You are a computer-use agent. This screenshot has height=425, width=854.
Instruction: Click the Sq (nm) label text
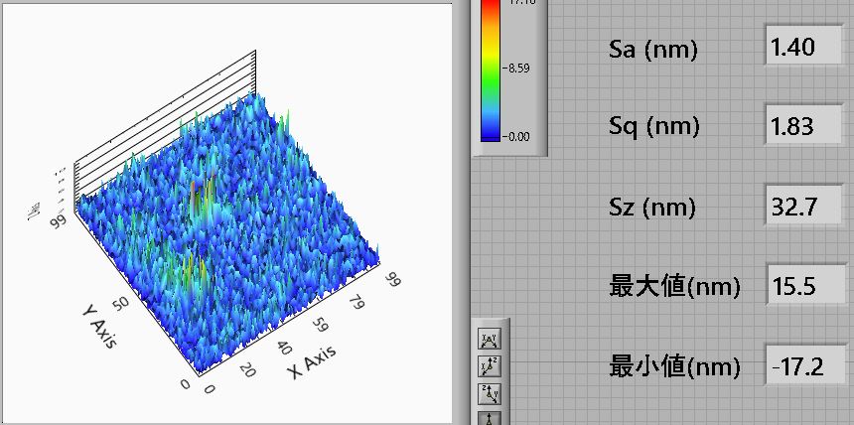653,127
